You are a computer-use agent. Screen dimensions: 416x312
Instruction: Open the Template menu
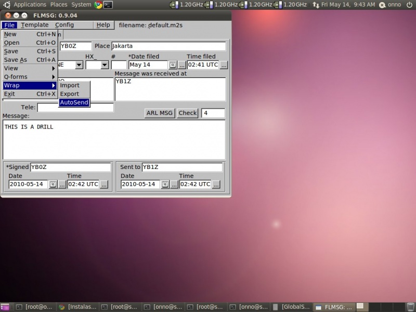point(35,25)
